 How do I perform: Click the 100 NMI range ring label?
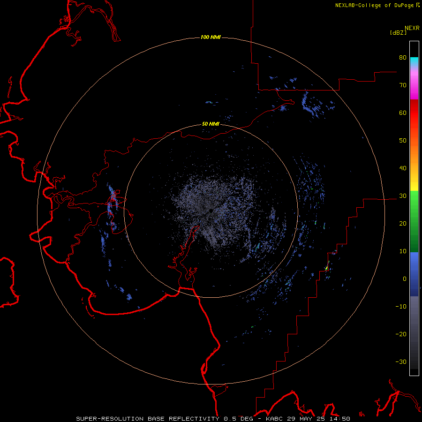pos(211,37)
